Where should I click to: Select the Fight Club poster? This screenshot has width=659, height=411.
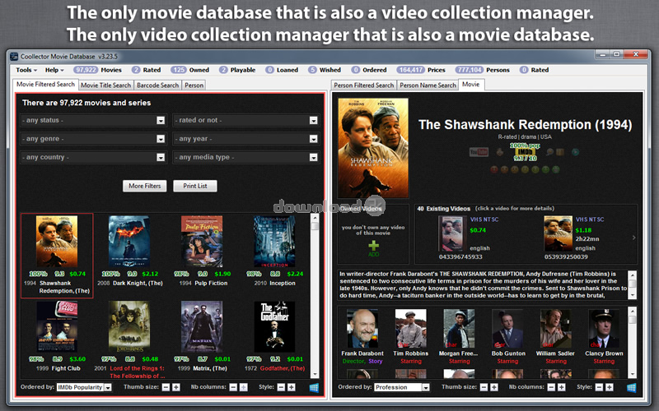pyautogui.click(x=57, y=326)
